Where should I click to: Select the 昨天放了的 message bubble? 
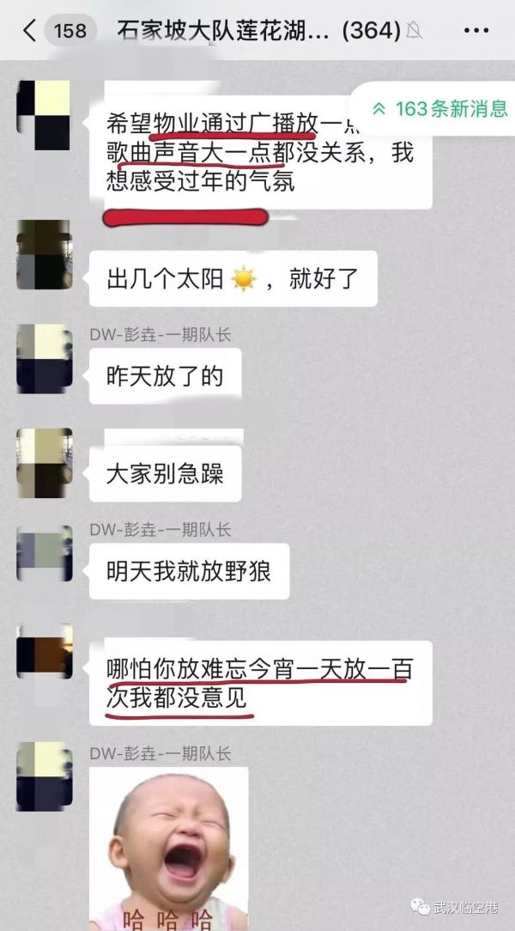tap(165, 376)
